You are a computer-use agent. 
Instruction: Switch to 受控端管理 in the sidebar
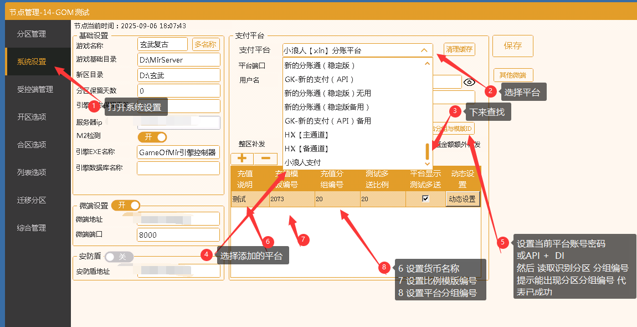click(x=34, y=89)
